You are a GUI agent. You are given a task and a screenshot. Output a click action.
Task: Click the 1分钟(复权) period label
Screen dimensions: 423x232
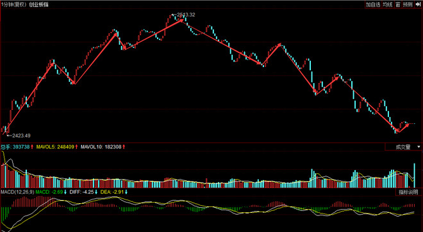click(12, 4)
